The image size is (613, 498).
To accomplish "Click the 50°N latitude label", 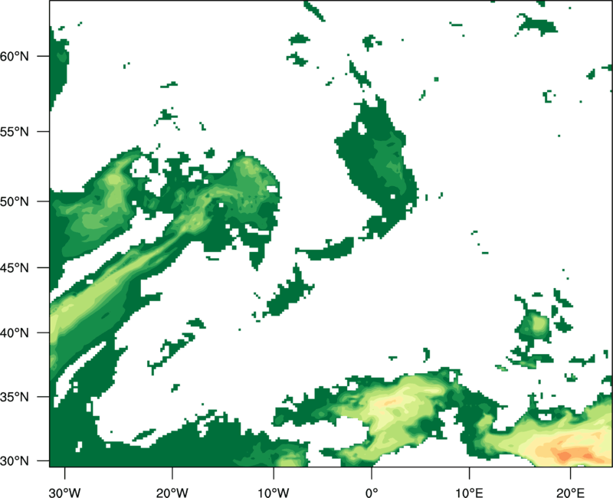I will click(15, 201).
